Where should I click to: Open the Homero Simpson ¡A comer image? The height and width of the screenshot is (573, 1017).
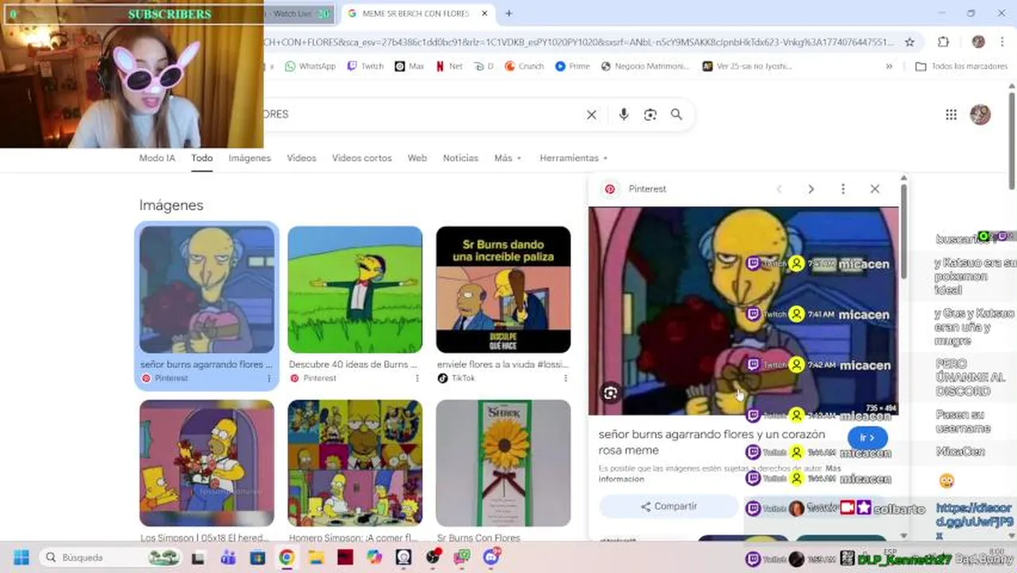(x=355, y=463)
